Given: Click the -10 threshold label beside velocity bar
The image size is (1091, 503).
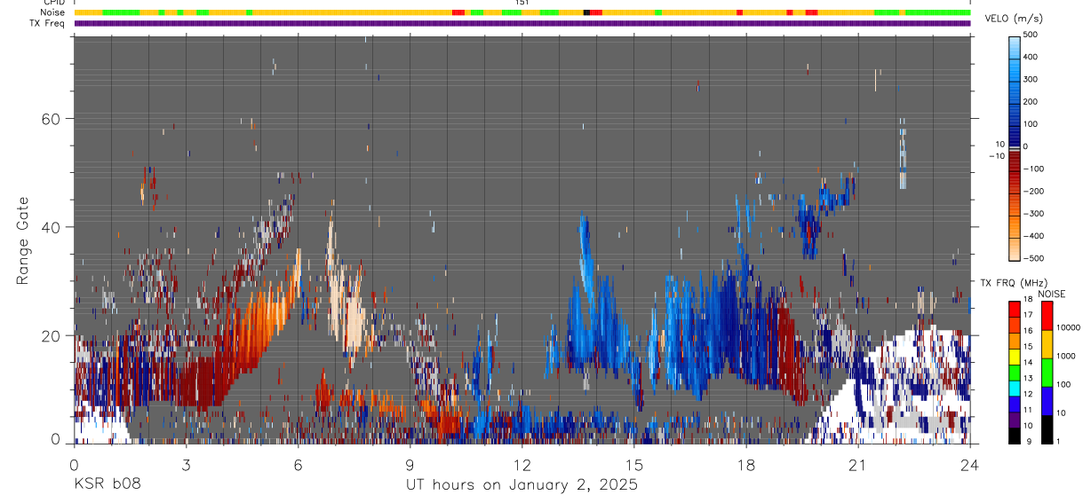Looking at the screenshot, I should (998, 155).
